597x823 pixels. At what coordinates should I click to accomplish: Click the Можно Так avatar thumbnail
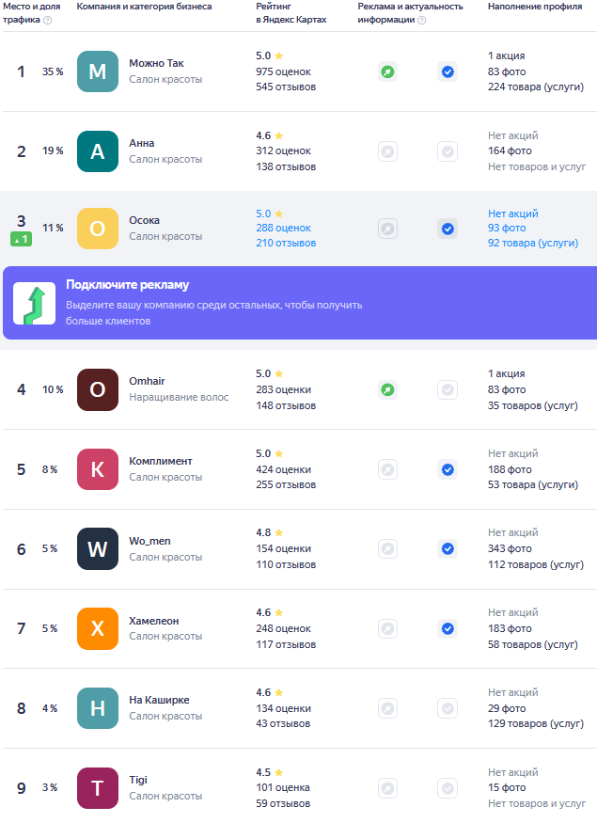(98, 71)
